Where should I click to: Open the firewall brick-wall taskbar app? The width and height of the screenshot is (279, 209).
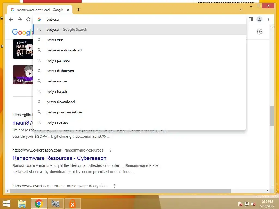click(x=56, y=204)
